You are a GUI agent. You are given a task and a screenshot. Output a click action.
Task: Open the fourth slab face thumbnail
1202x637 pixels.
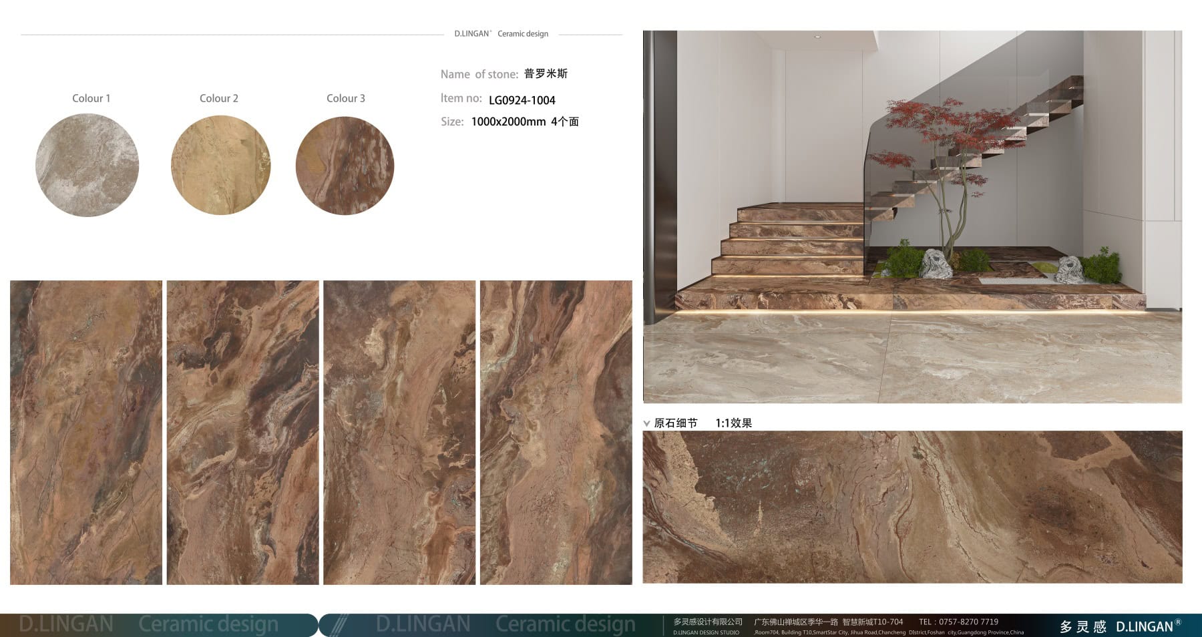(x=556, y=432)
